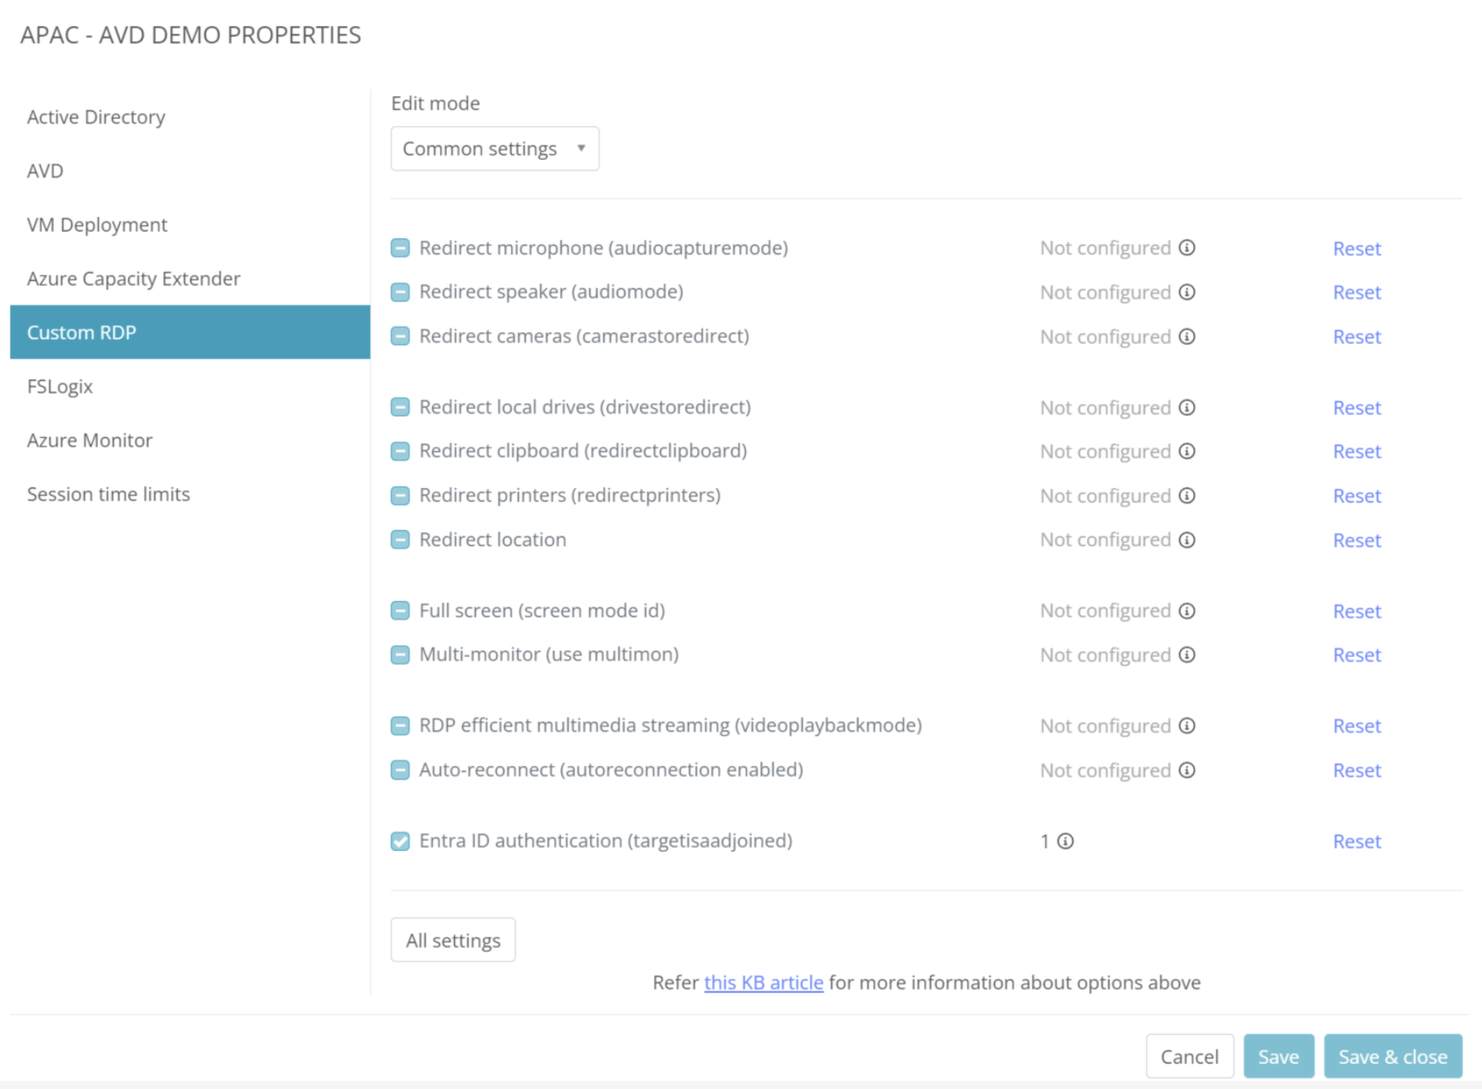
Task: Toggle Redirect printers checkbox
Action: coord(400,495)
